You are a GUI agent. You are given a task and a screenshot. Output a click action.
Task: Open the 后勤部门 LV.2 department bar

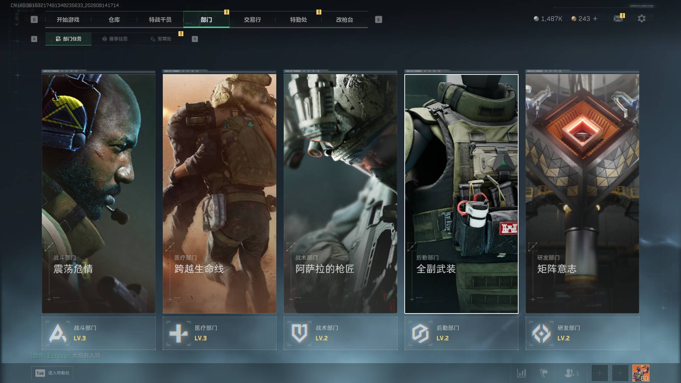(461, 333)
